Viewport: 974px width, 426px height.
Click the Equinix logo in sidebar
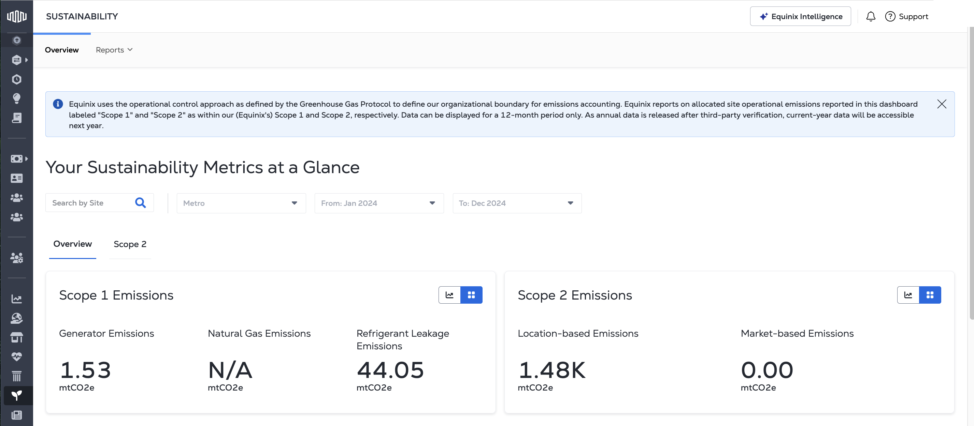[17, 16]
